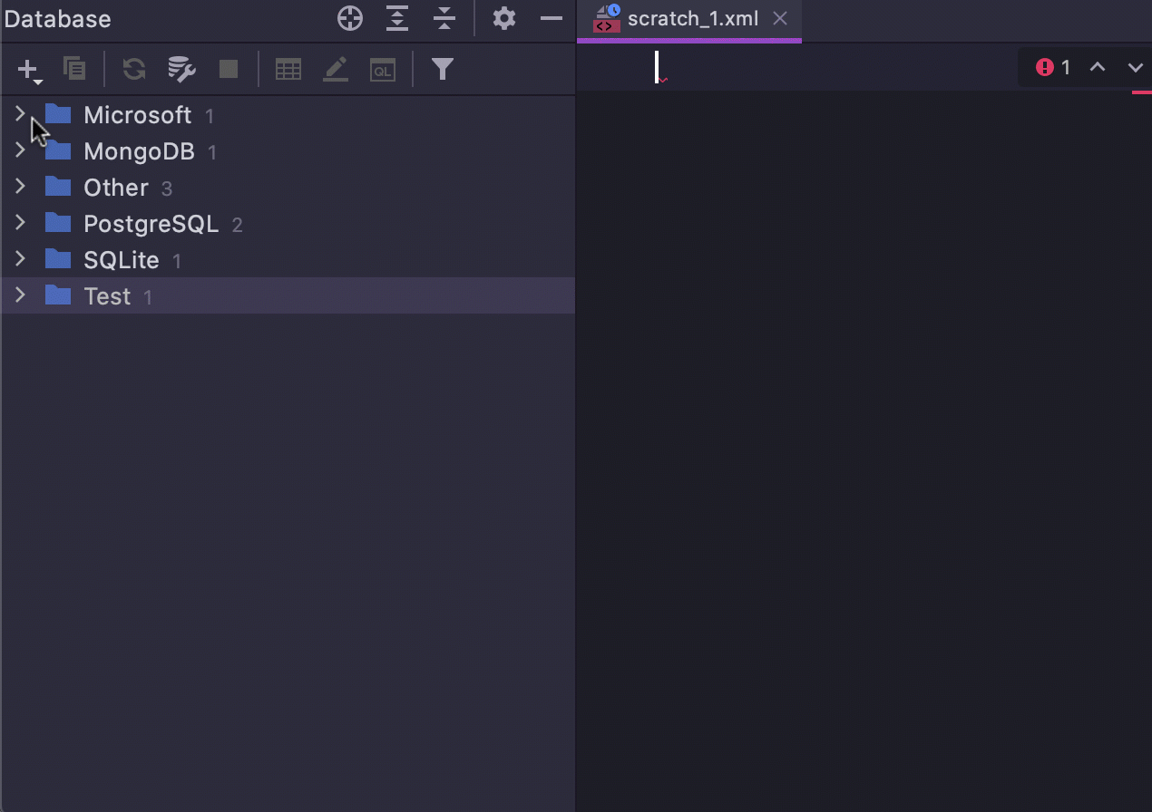Screen dimensions: 1152x812
Task: Click the Microsoft folder icon
Action: [58, 114]
